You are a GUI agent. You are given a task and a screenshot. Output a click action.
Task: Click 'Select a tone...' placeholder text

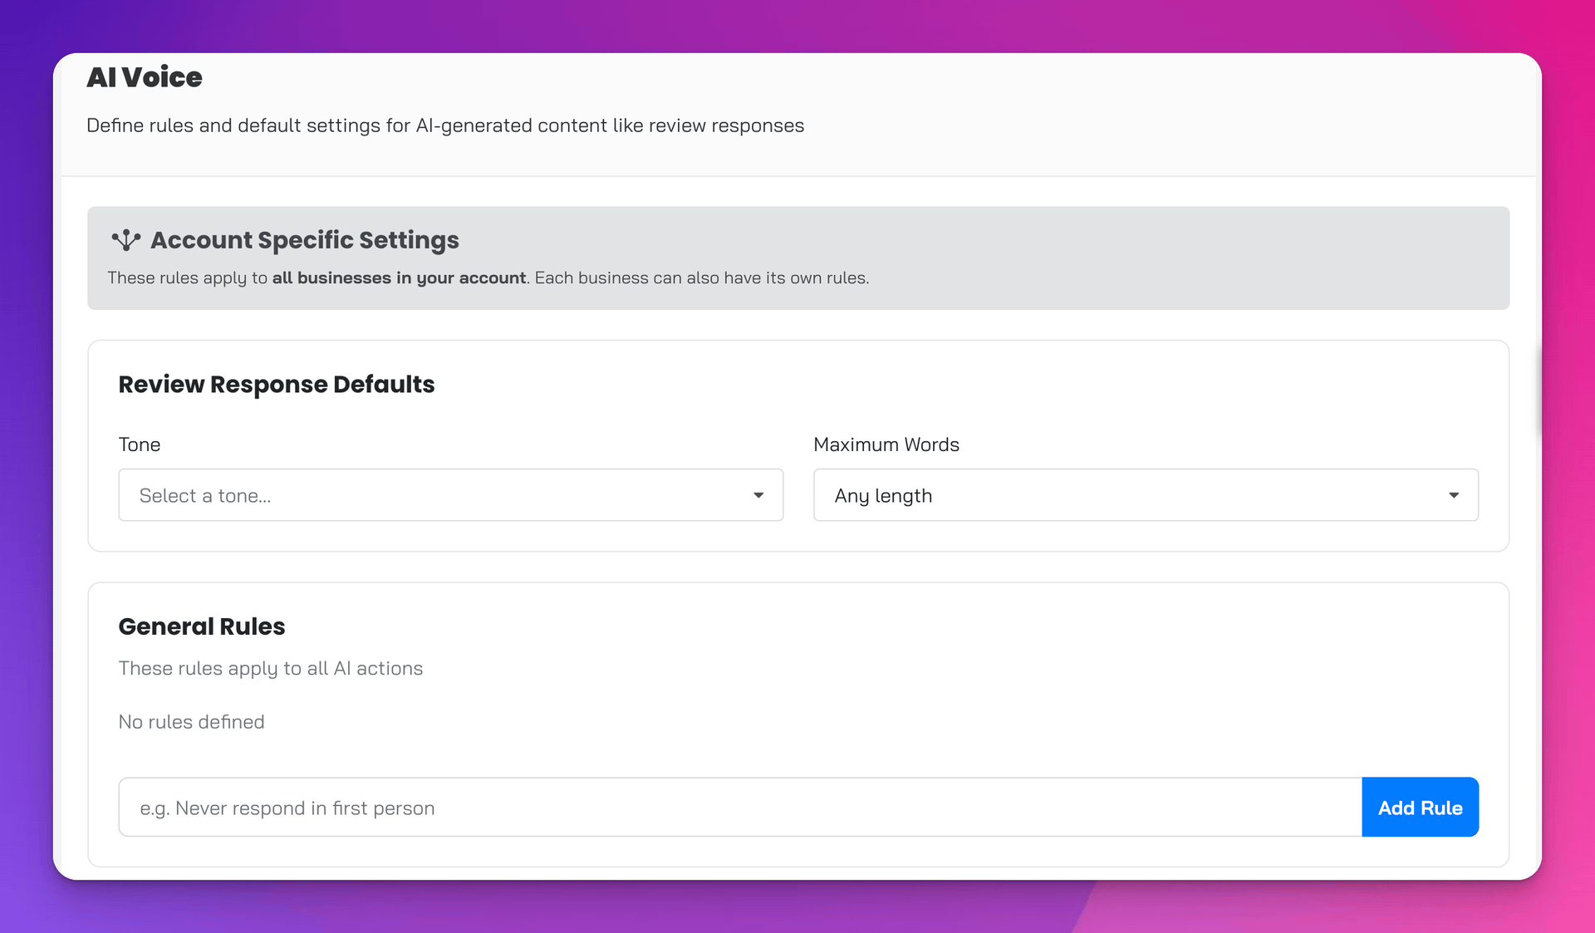click(x=204, y=496)
